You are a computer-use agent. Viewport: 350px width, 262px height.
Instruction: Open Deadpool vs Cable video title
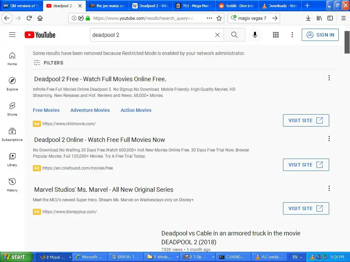click(231, 237)
